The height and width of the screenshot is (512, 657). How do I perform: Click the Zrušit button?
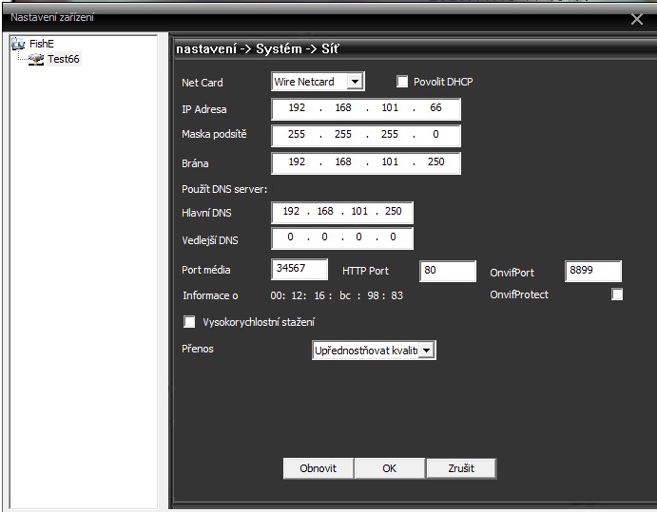click(461, 468)
